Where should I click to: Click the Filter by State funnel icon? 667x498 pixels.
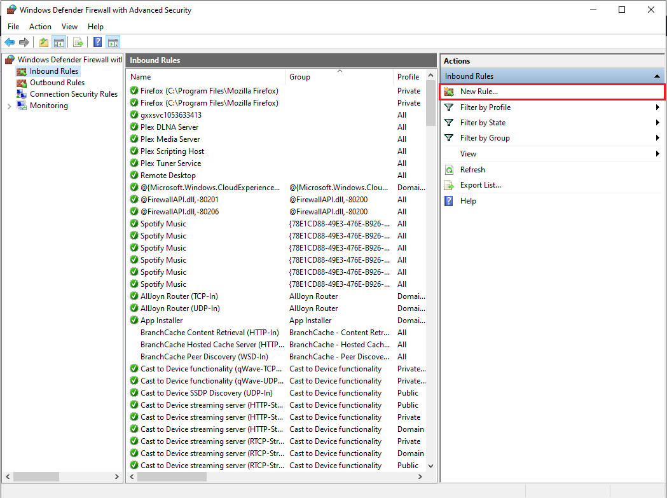click(449, 123)
